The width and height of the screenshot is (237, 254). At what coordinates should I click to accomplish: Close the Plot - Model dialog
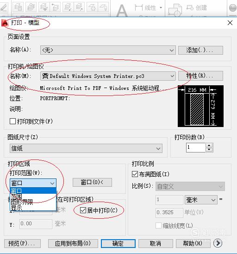[230, 23]
